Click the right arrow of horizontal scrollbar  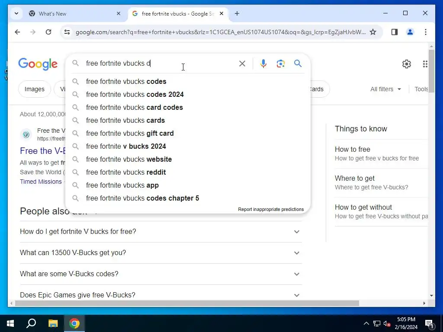coord(424,303)
